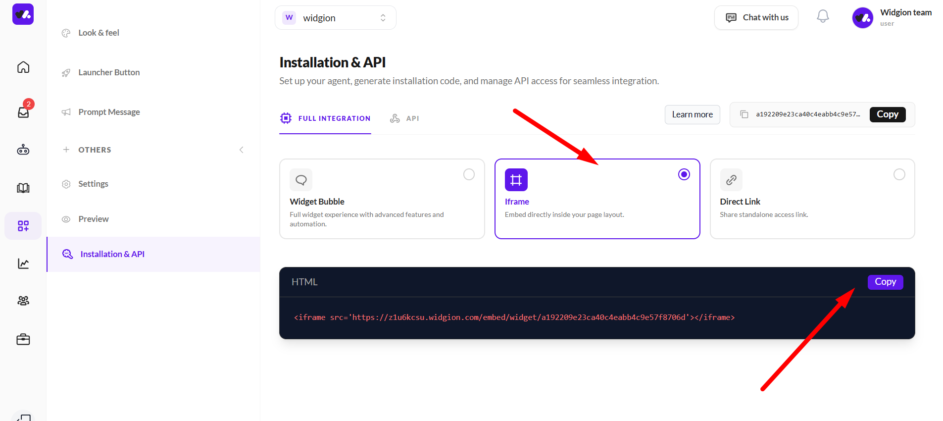Open Look & feel color settings
This screenshot has width=943, height=421.
99,33
